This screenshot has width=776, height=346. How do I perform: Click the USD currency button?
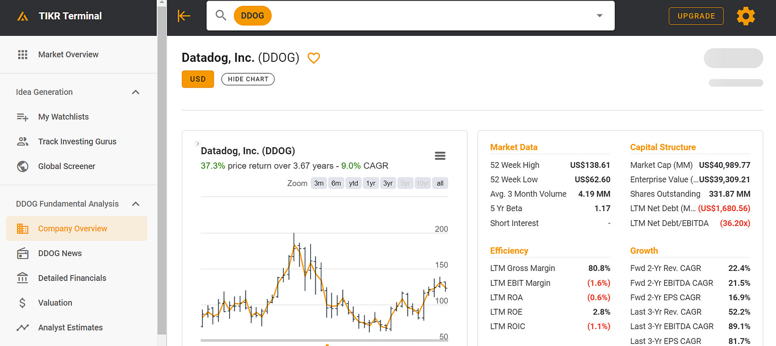point(198,79)
